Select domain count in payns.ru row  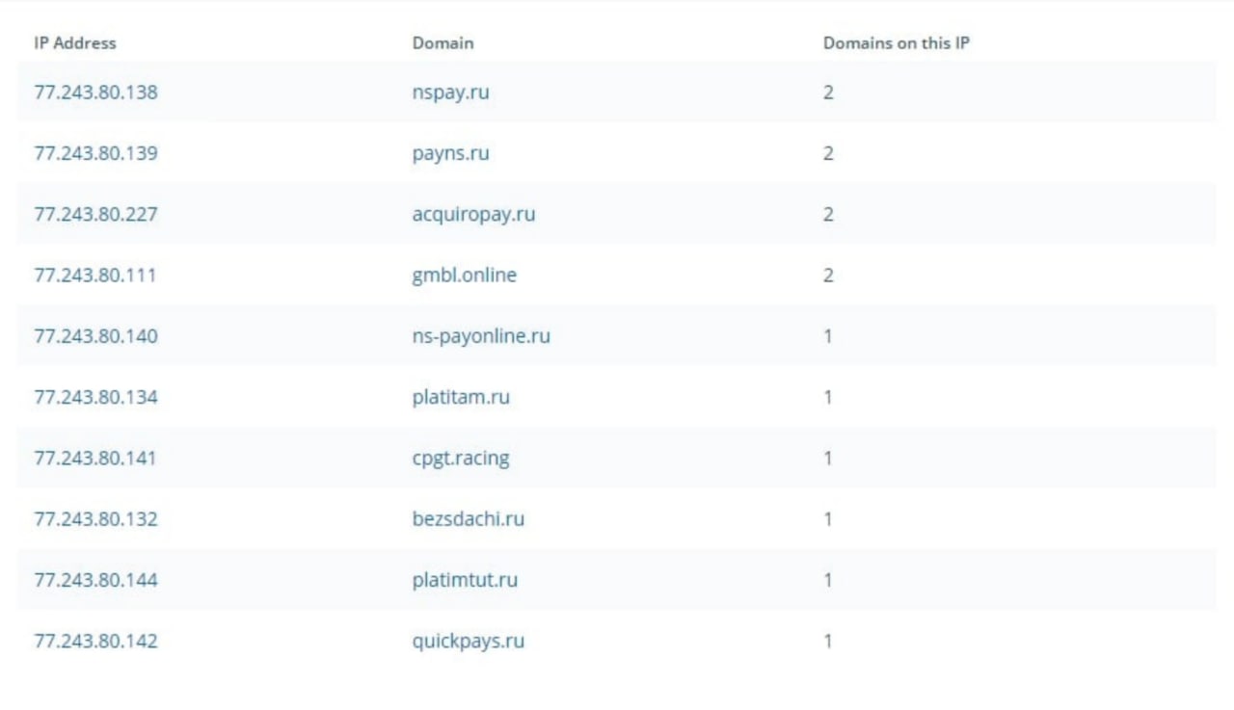828,154
